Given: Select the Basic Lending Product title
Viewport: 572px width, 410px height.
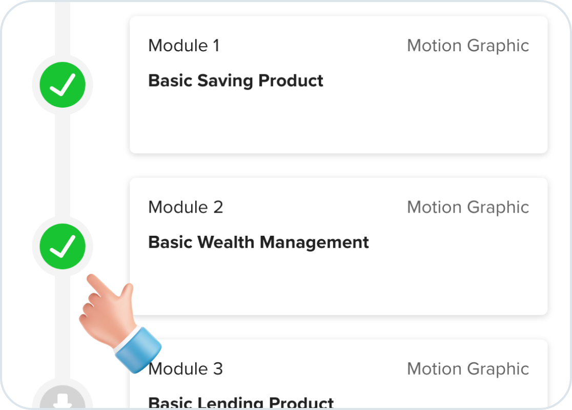Looking at the screenshot, I should click(241, 402).
